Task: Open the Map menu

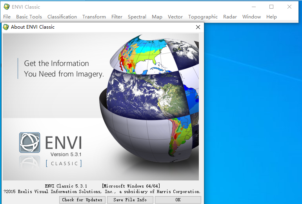Action: pyautogui.click(x=157, y=17)
